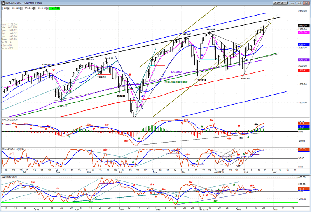Click the chart window icon in title bar
Screen dimensions: 311x212
3,3
